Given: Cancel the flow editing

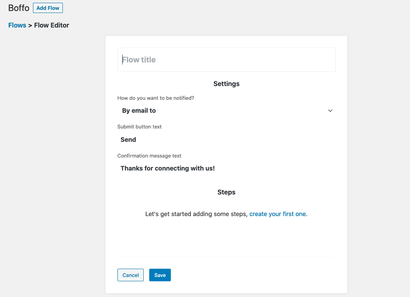Looking at the screenshot, I should tap(130, 275).
